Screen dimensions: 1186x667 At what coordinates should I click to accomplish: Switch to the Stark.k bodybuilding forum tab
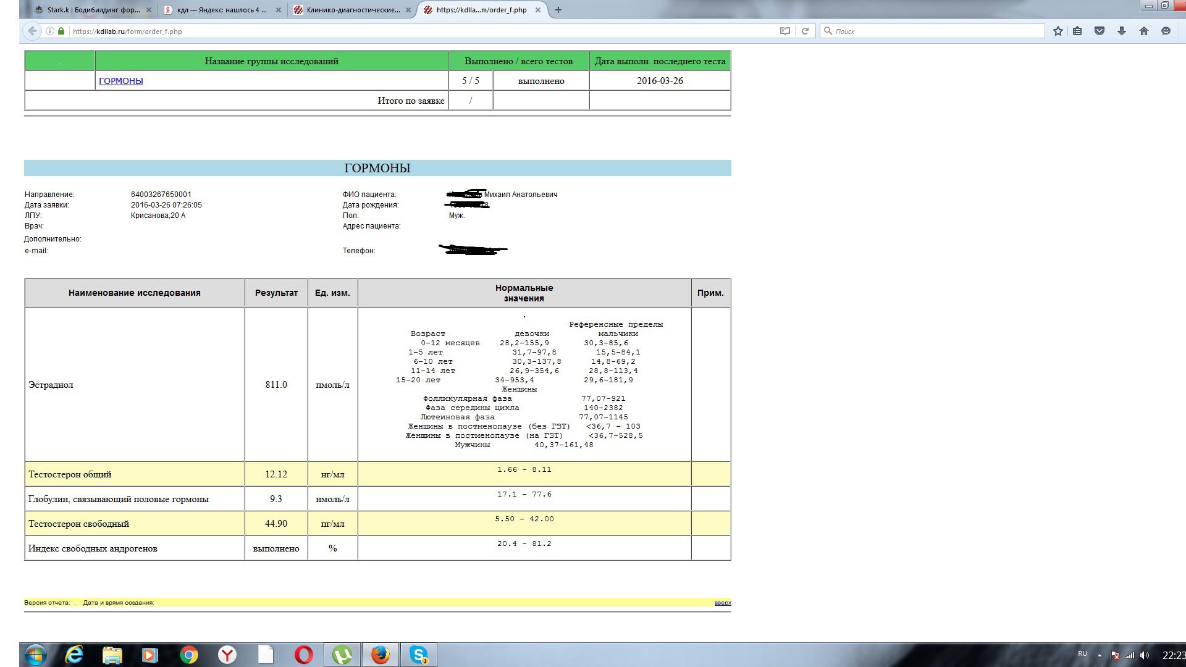[93, 10]
